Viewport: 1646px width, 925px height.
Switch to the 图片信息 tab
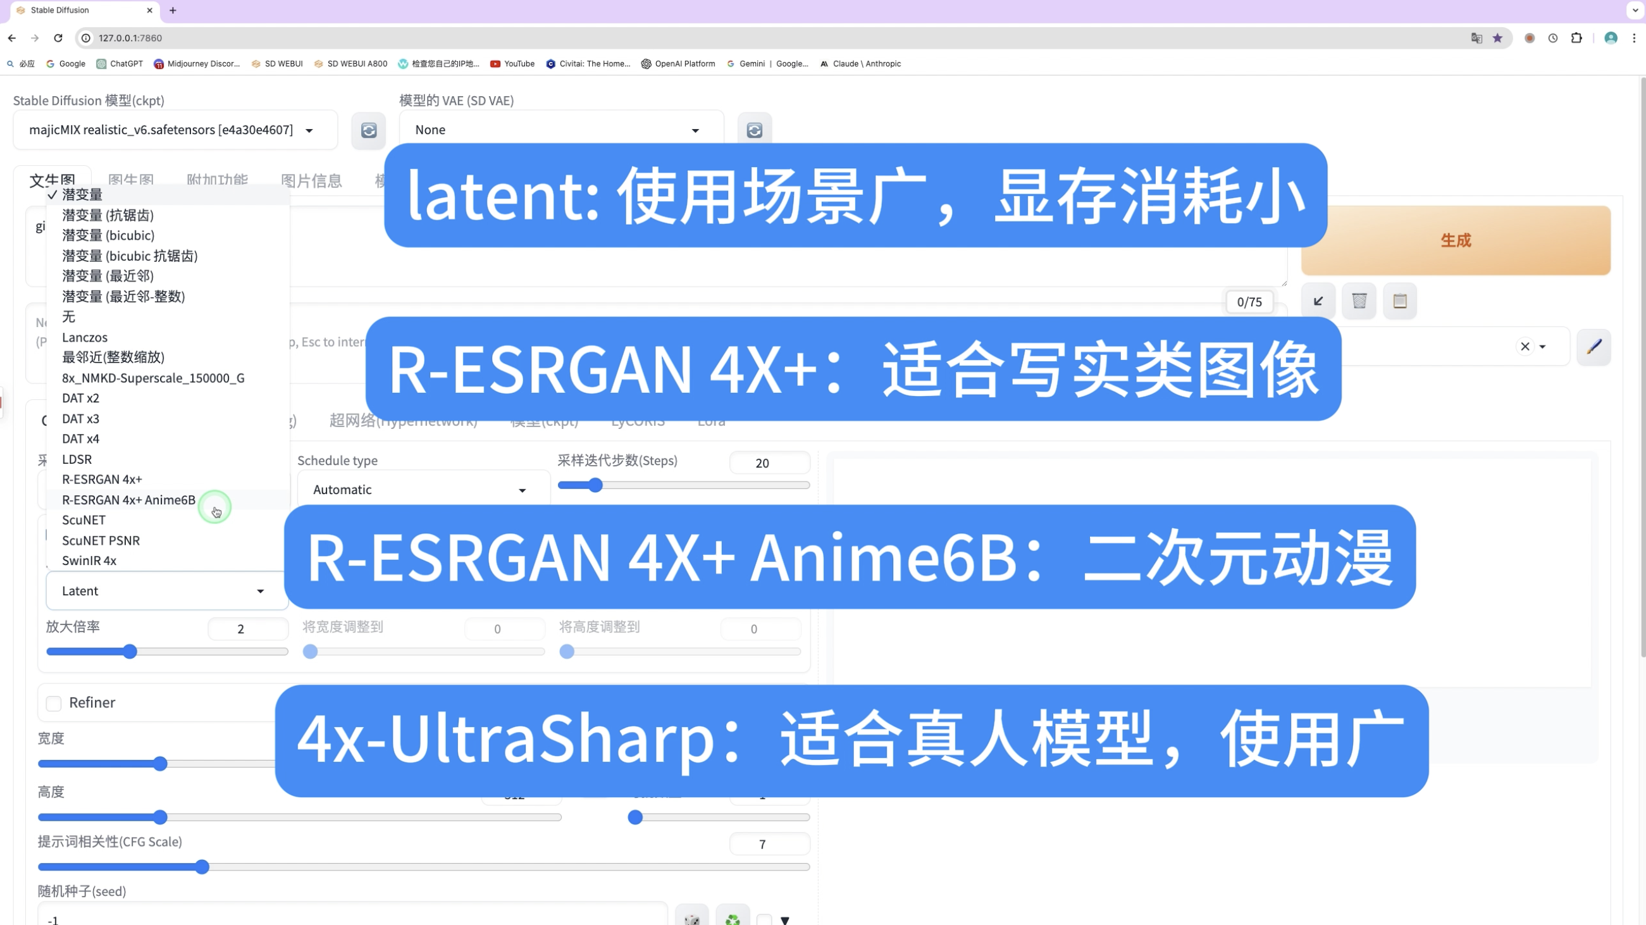(x=311, y=181)
